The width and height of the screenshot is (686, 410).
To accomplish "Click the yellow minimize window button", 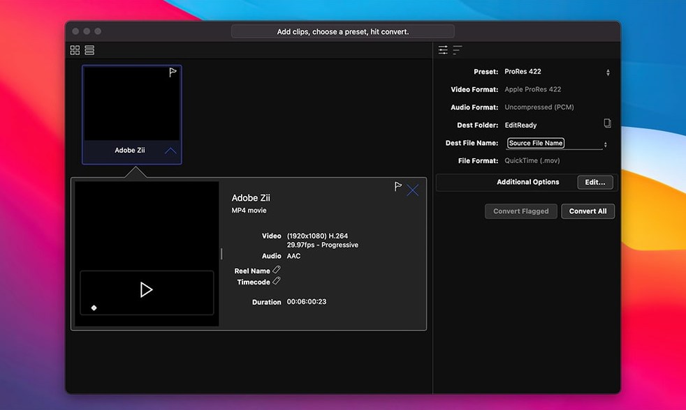I will click(87, 31).
